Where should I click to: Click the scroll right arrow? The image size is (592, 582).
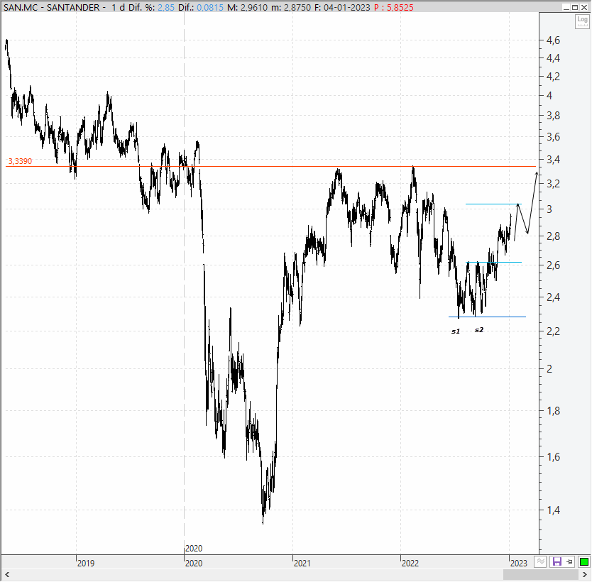585,575
